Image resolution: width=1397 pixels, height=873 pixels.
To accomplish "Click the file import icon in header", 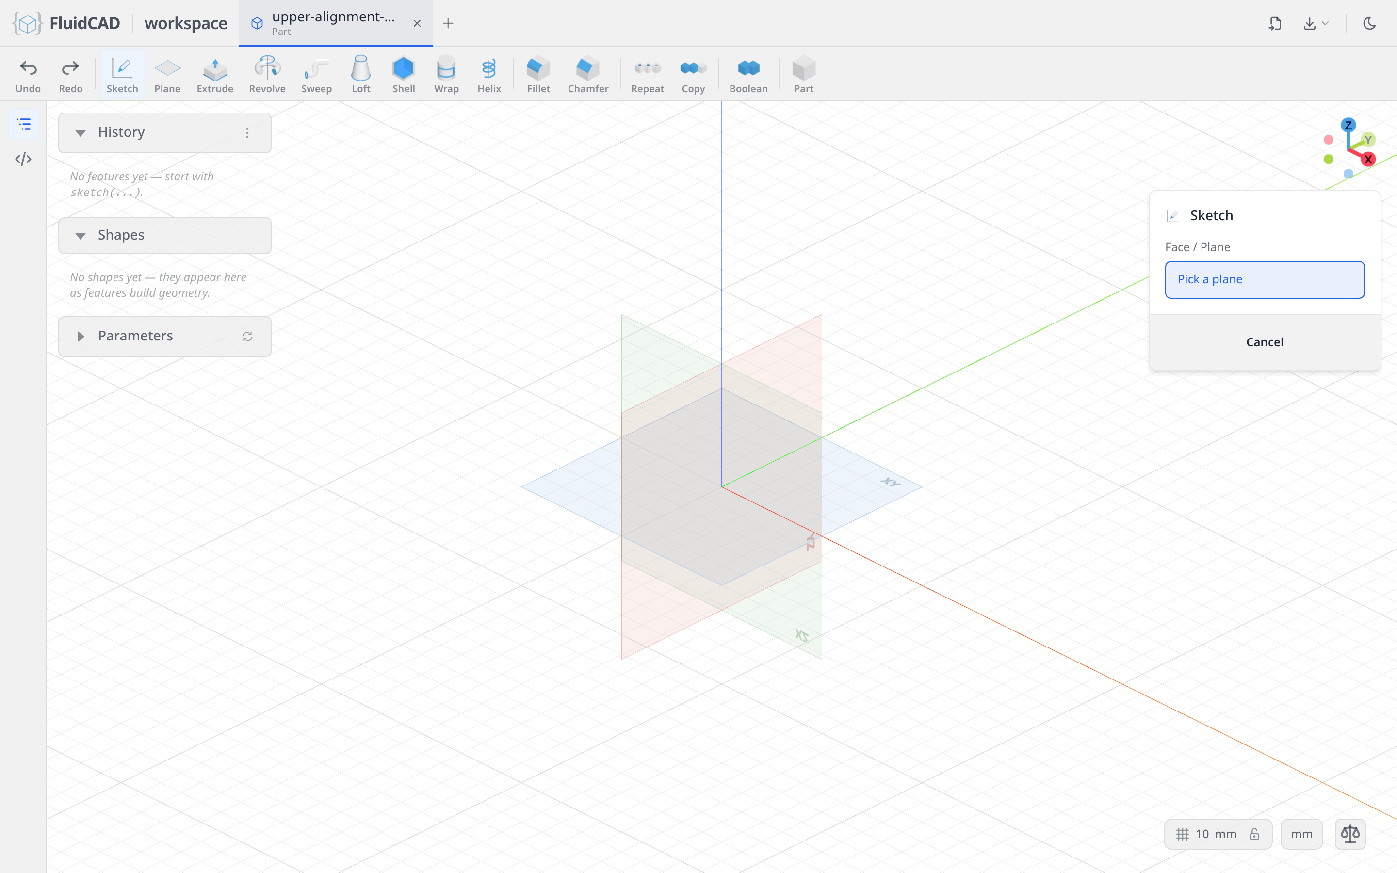I will (1275, 23).
